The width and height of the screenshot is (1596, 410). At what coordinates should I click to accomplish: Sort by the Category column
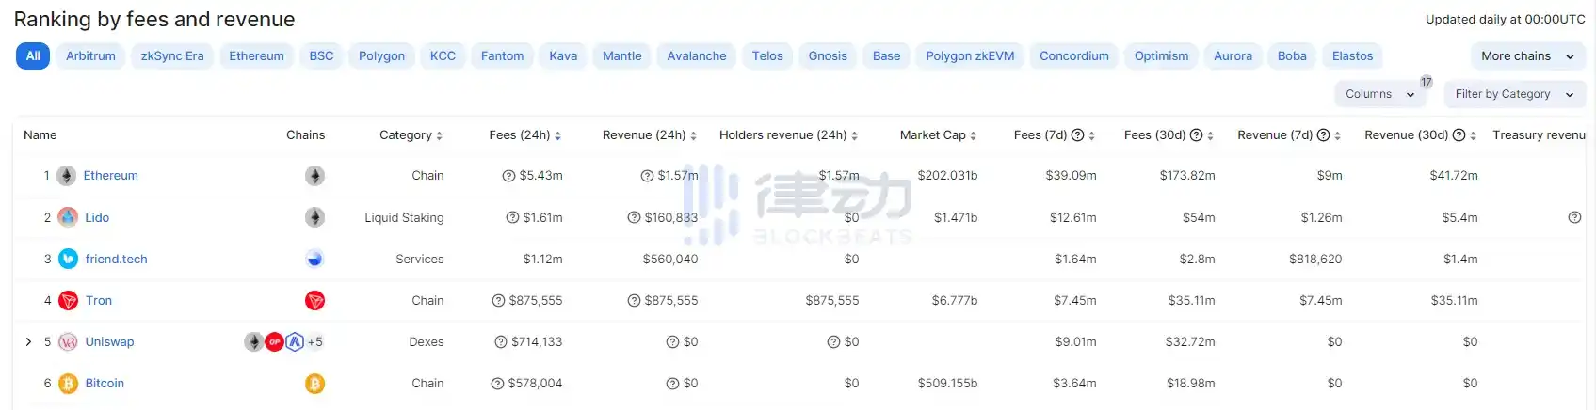pos(411,135)
